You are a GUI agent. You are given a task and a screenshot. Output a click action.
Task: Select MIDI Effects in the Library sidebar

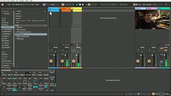7,31
